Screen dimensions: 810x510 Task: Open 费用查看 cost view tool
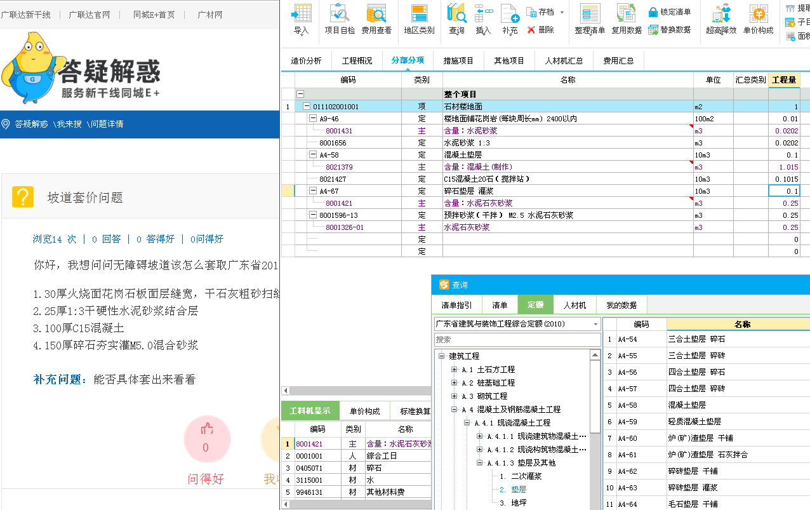[376, 13]
